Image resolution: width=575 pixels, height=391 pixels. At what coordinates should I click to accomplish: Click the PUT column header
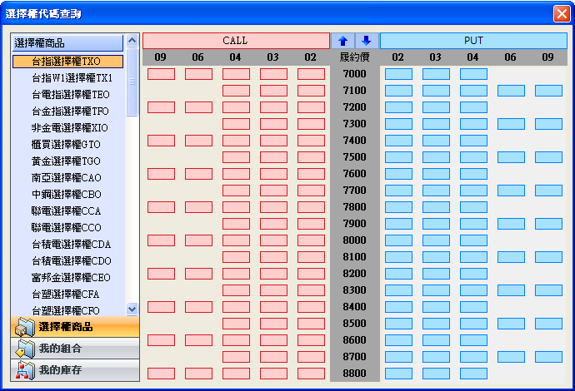pyautogui.click(x=473, y=41)
